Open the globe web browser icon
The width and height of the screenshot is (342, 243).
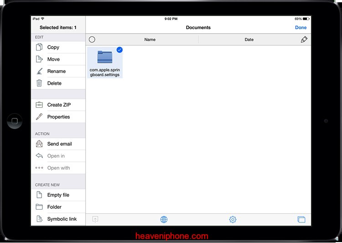click(x=164, y=220)
